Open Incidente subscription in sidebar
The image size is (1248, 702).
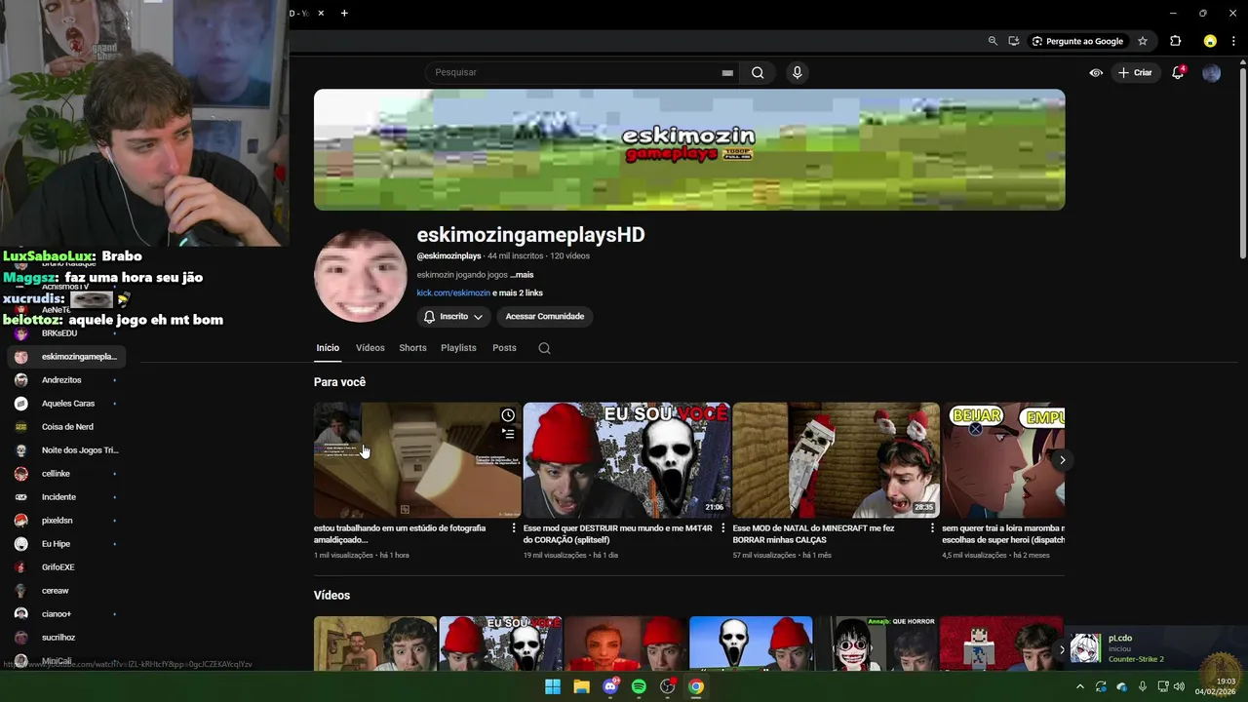click(66, 497)
